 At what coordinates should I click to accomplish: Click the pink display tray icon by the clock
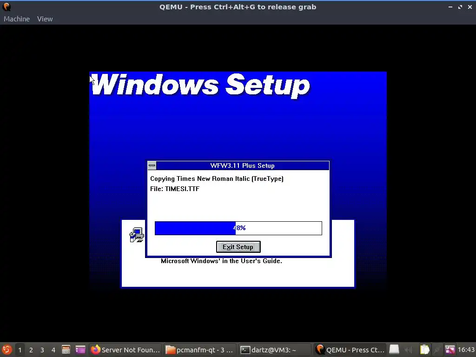coord(450,350)
